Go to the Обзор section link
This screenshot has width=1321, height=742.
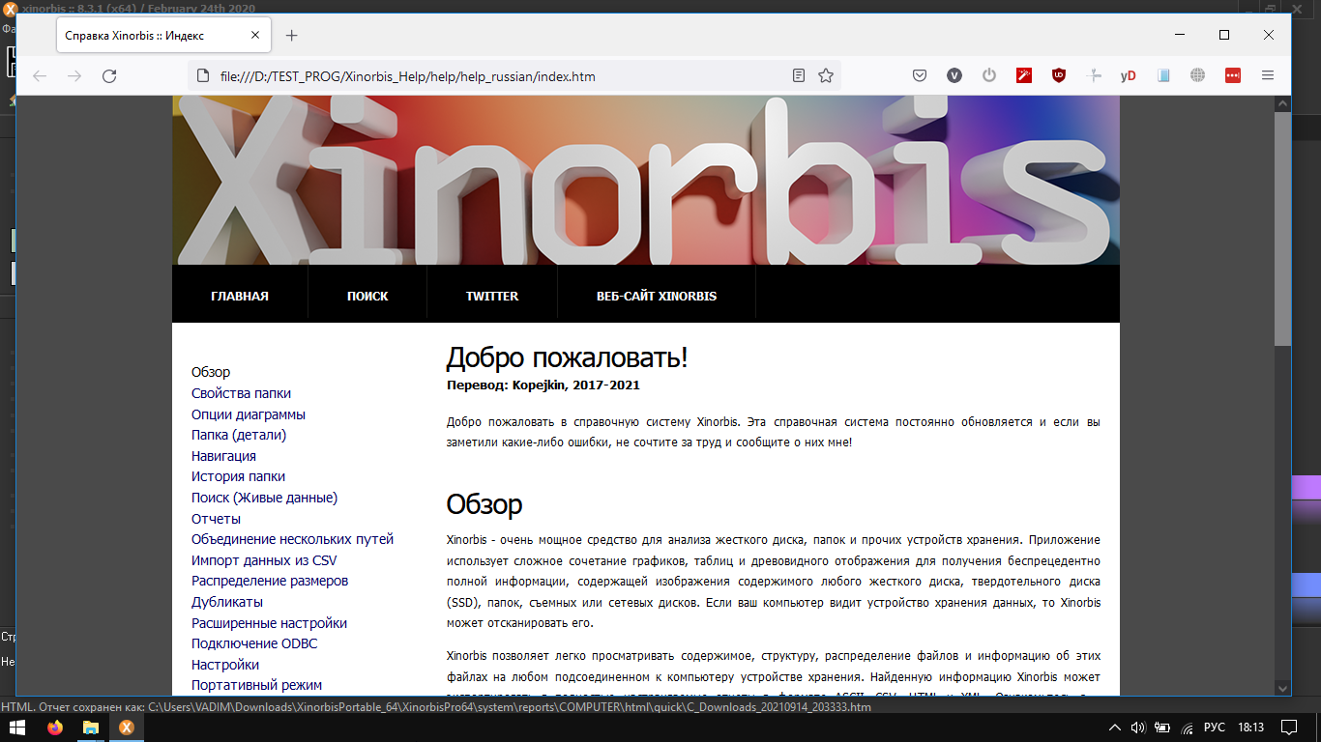pos(211,372)
